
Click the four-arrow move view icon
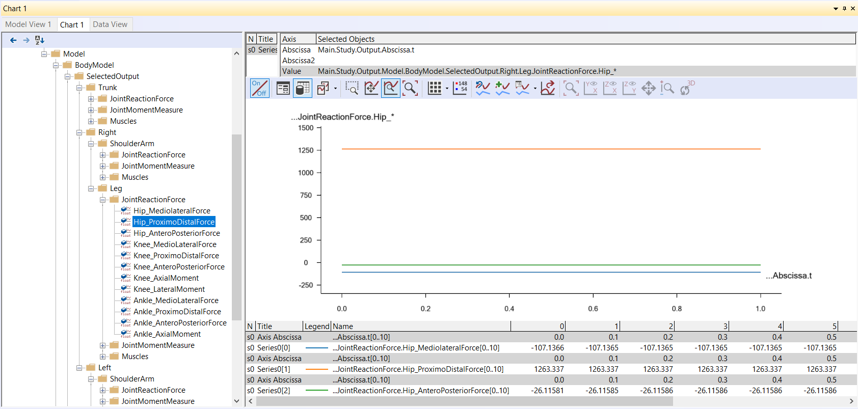(x=649, y=88)
